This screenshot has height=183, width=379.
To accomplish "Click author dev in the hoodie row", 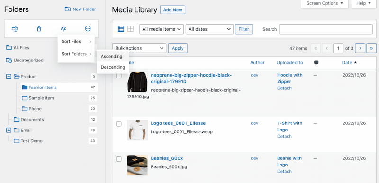I will 254,75.
